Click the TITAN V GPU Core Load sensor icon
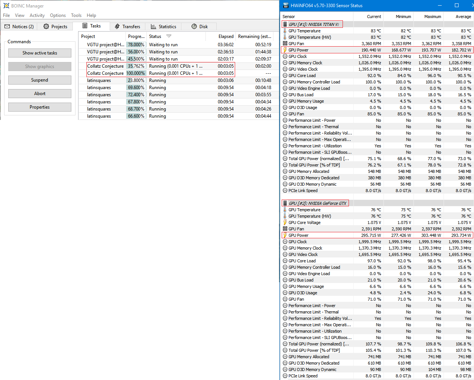Viewport: 474px width, 380px height. 285,76
